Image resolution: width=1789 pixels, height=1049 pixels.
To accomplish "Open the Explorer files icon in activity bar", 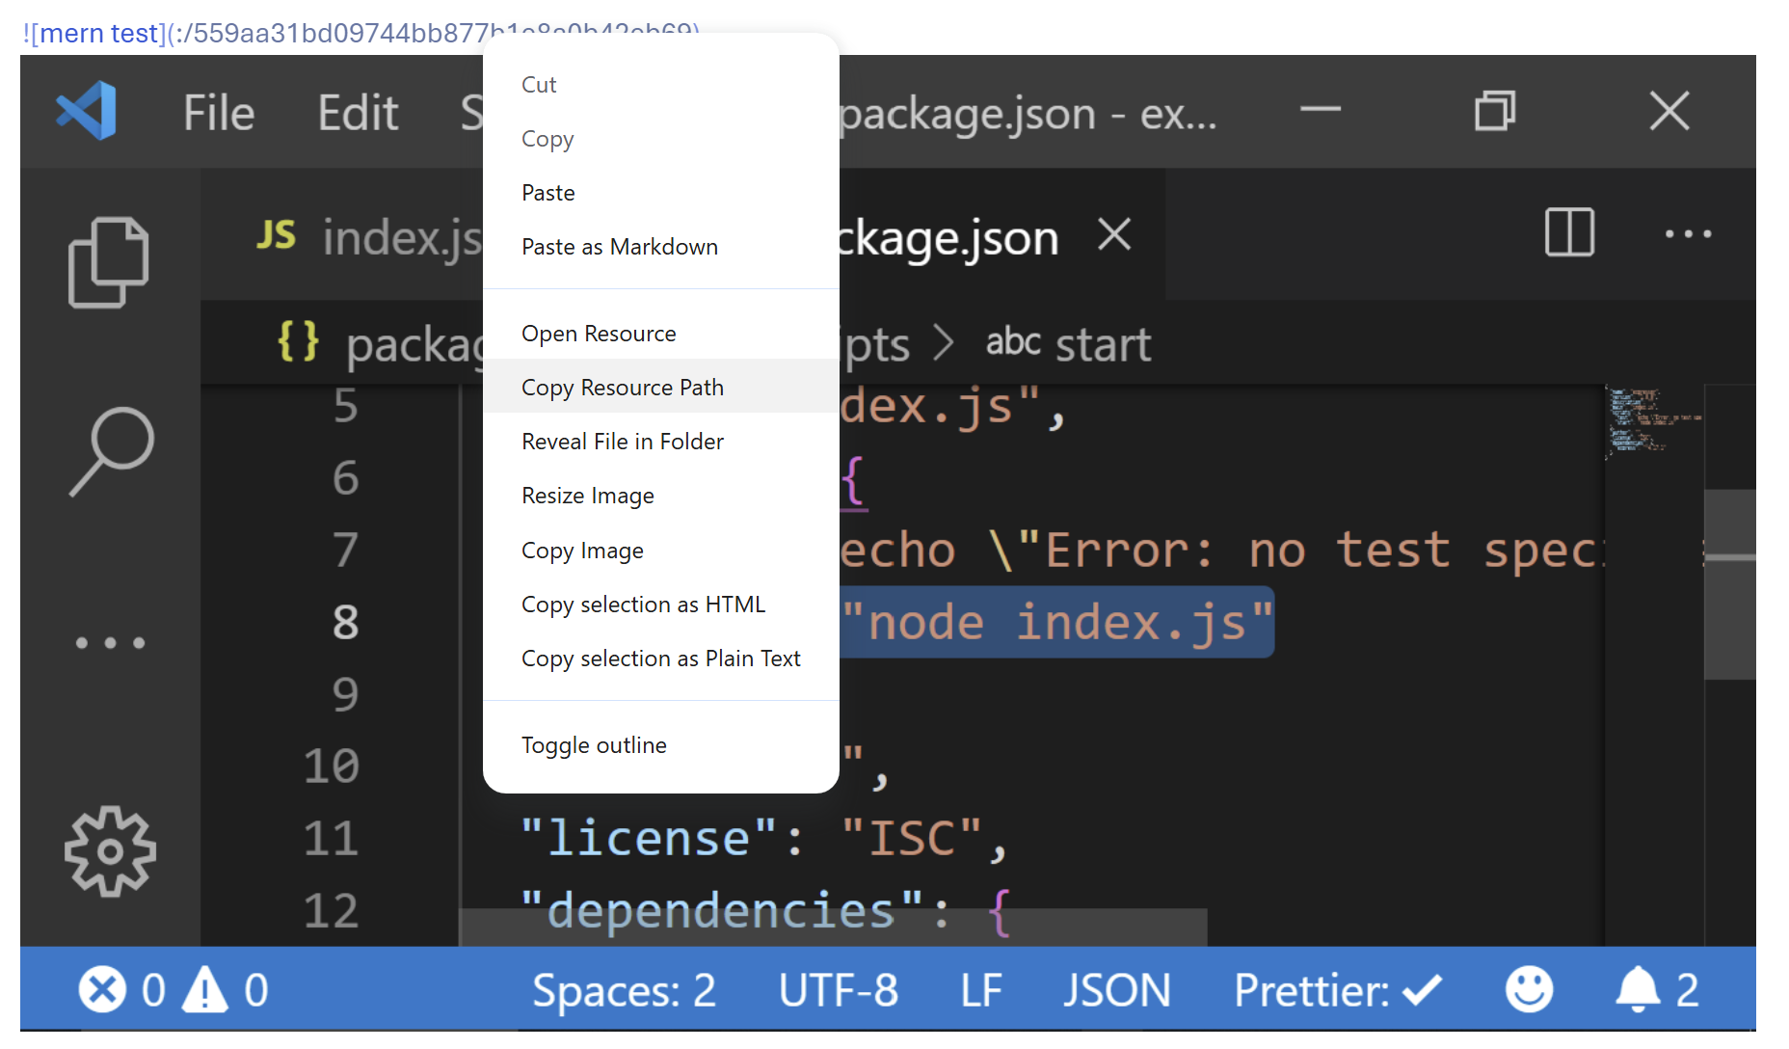I will point(109,262).
